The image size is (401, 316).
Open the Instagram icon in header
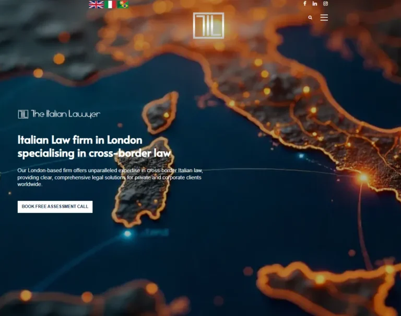tap(325, 4)
